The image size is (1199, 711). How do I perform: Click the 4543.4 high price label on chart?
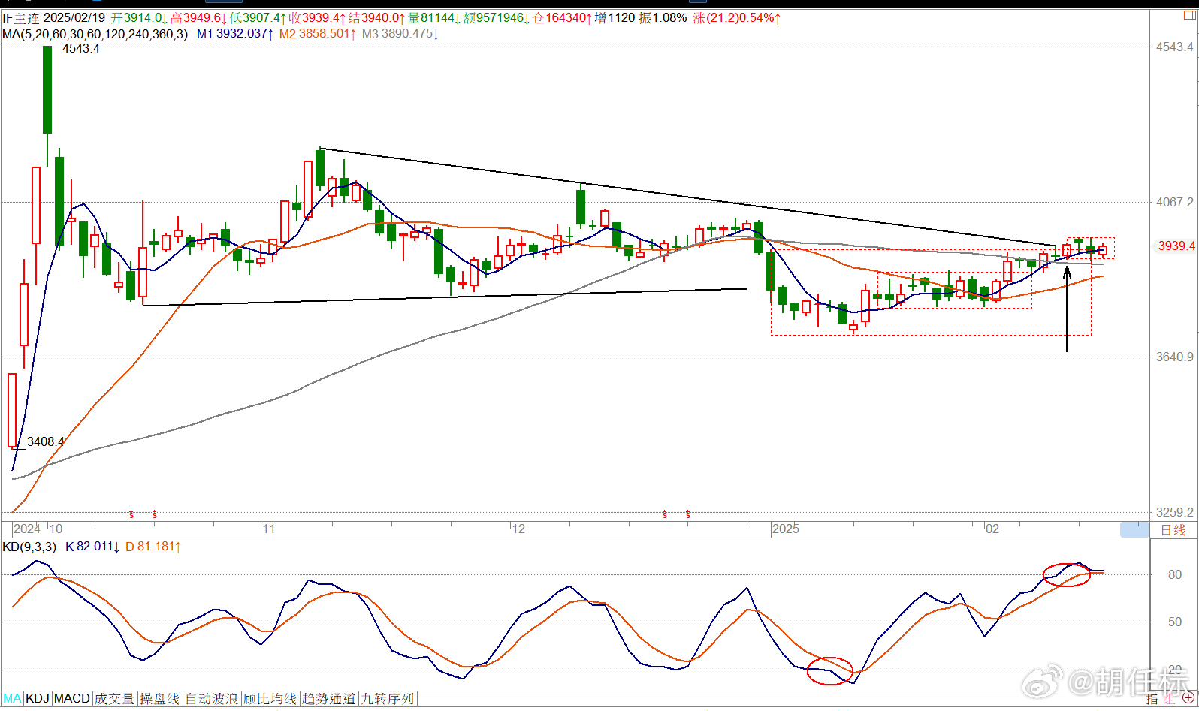click(x=81, y=48)
